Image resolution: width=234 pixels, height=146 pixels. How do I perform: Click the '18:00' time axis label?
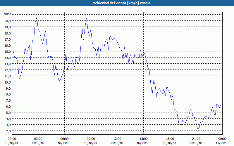click(x=170, y=139)
